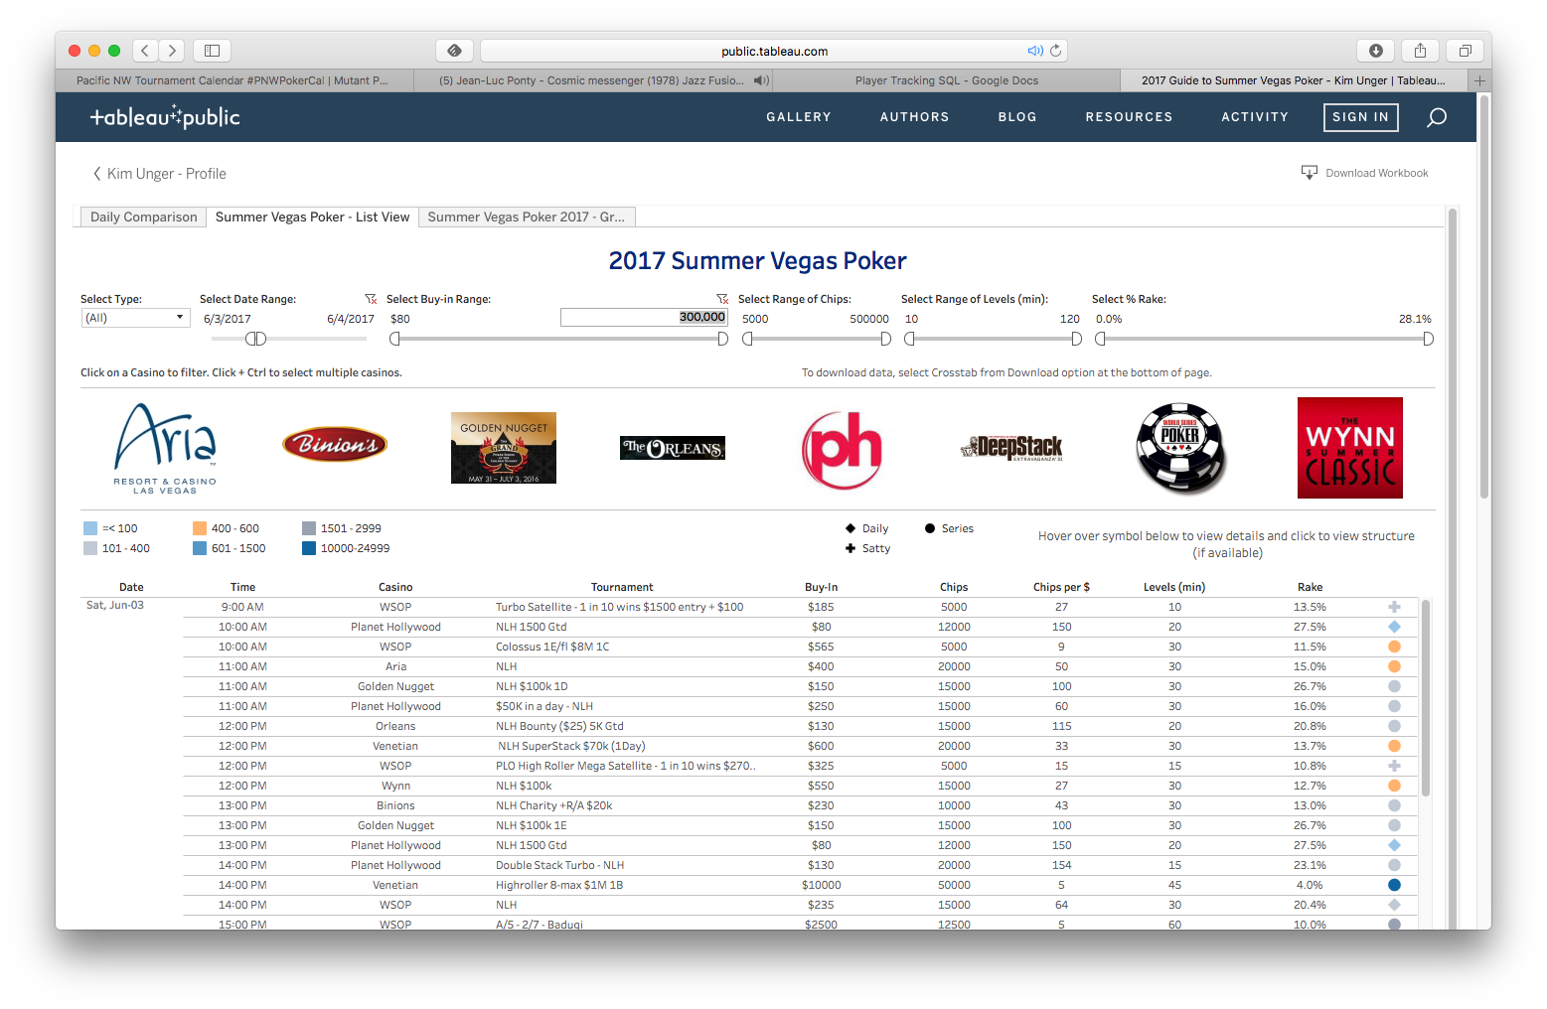Open the Gallery menu item
The image size is (1547, 1009).
click(798, 117)
